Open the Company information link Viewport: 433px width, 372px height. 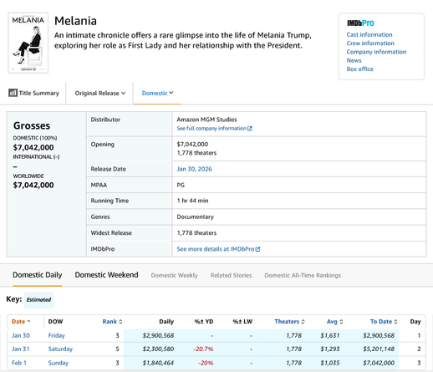tap(376, 52)
